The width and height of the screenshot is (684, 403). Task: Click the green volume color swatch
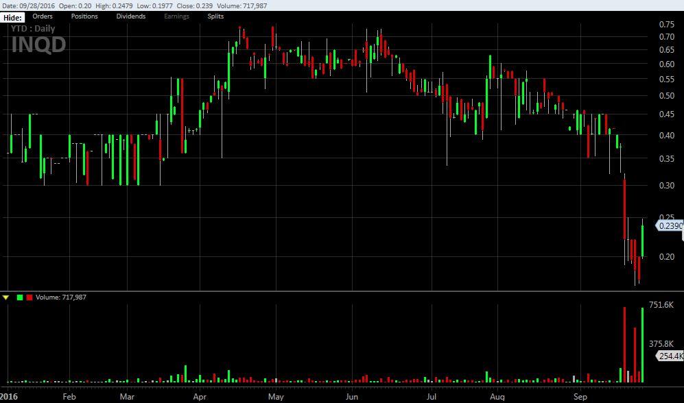[x=20, y=297]
